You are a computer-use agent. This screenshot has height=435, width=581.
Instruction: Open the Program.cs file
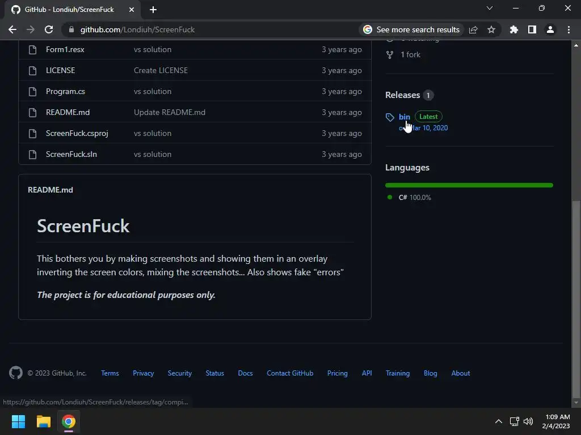pos(65,91)
